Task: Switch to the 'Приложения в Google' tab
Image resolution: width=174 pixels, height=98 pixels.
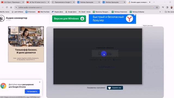Action: click(x=63, y=2)
